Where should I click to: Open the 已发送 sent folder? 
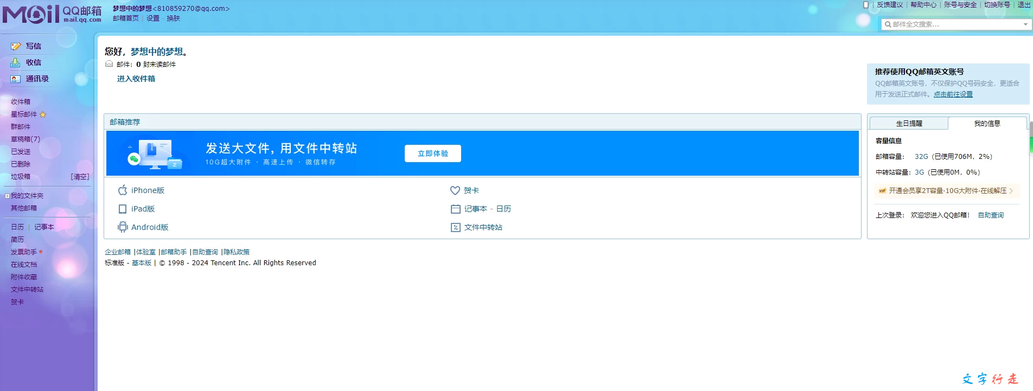tap(21, 152)
